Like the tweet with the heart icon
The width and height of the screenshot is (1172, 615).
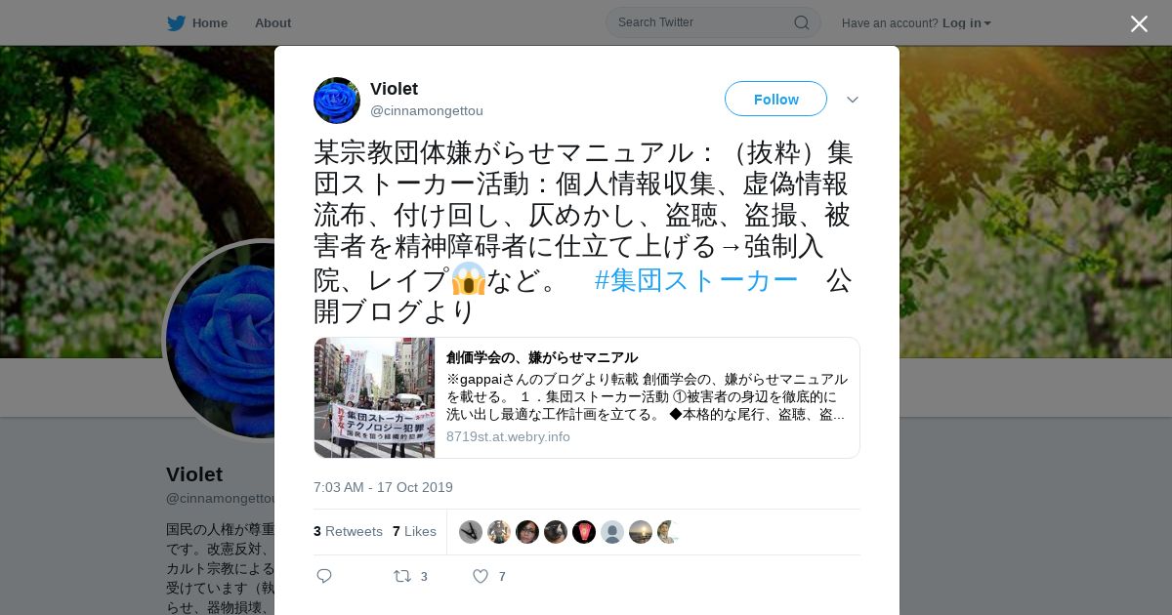[481, 576]
